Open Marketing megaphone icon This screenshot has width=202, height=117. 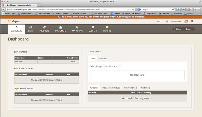[77, 27]
